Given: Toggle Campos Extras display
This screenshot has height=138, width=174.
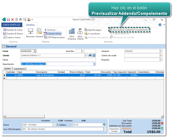Looking at the screenshot, I should click(52, 34).
